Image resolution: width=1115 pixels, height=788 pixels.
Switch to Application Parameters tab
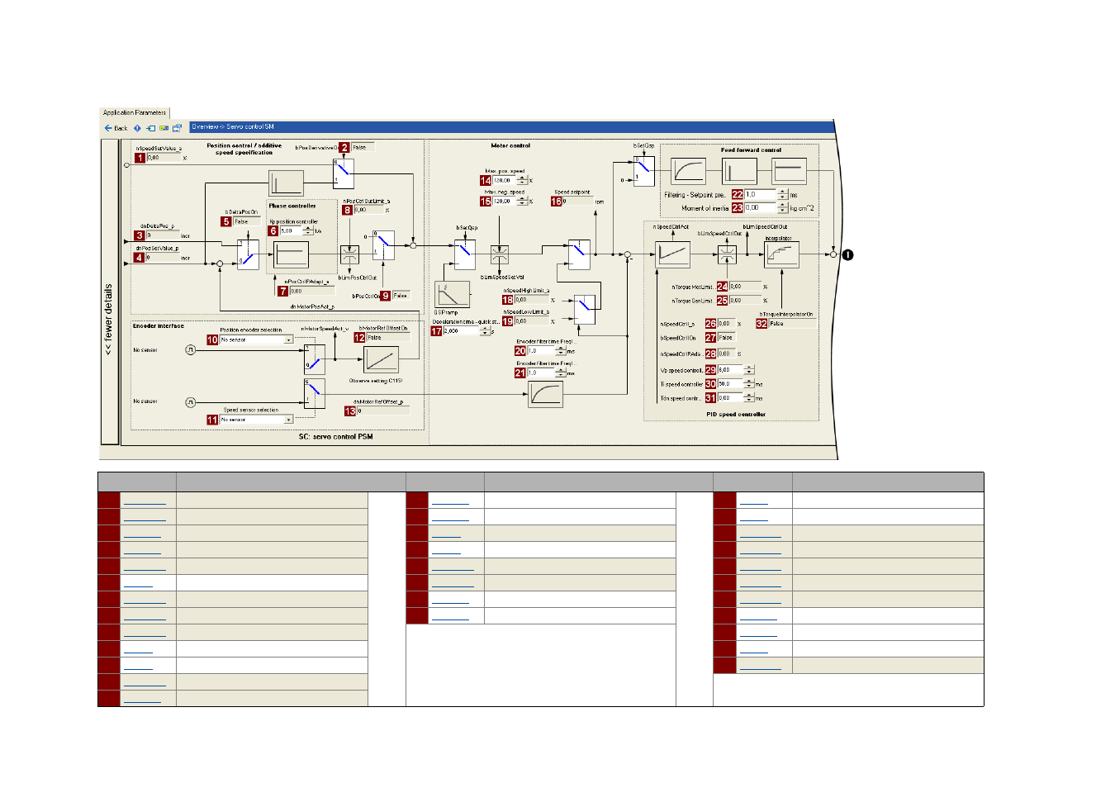point(134,112)
